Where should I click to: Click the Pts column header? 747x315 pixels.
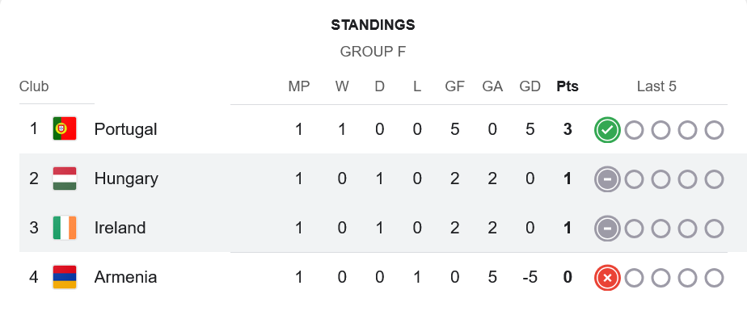click(568, 86)
